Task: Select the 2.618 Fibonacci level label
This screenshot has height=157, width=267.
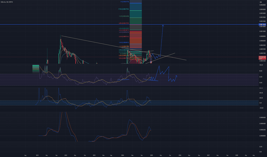Action: 124,37
